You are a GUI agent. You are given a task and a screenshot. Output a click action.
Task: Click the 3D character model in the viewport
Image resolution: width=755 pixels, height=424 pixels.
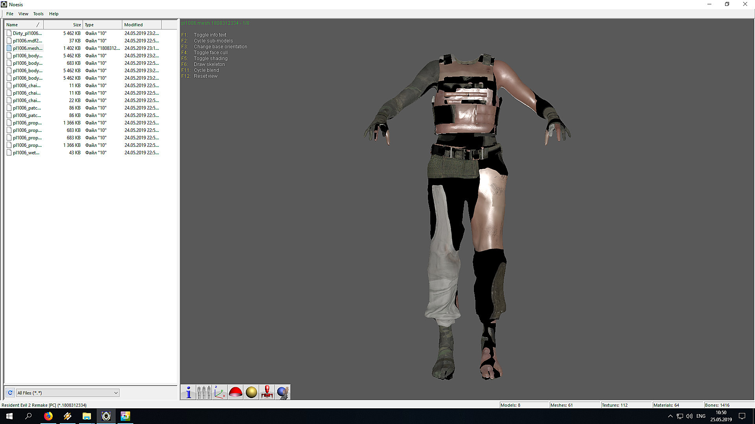point(467,216)
